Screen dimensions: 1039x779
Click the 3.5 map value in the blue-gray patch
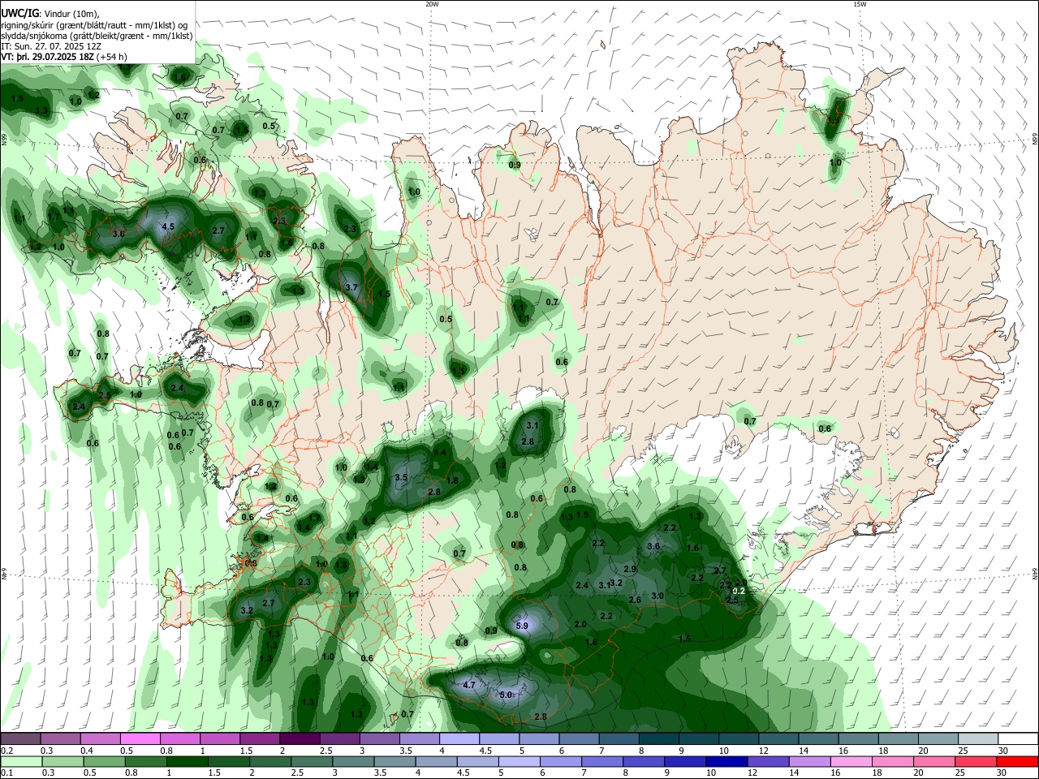pyautogui.click(x=401, y=478)
